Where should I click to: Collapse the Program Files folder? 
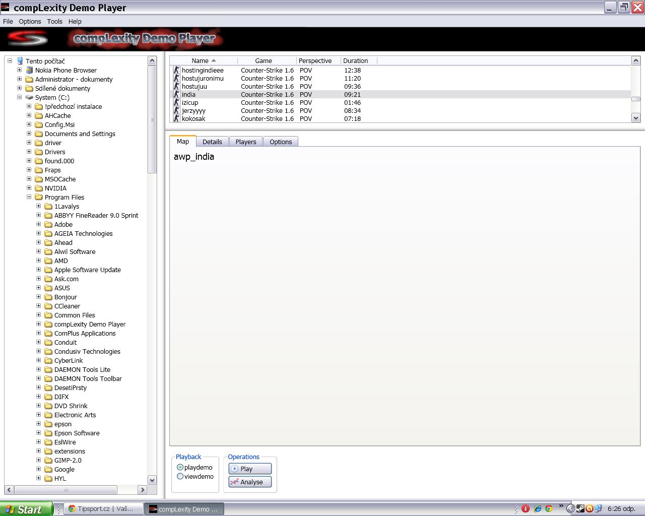coord(29,197)
